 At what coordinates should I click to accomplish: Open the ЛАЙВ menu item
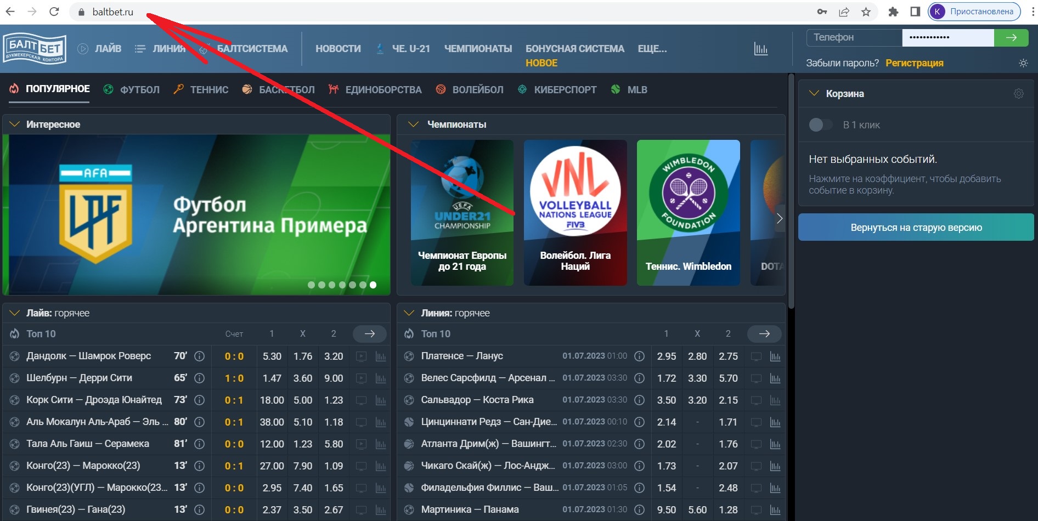99,49
